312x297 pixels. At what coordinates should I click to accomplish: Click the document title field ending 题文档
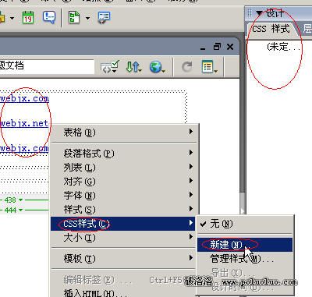click(47, 66)
